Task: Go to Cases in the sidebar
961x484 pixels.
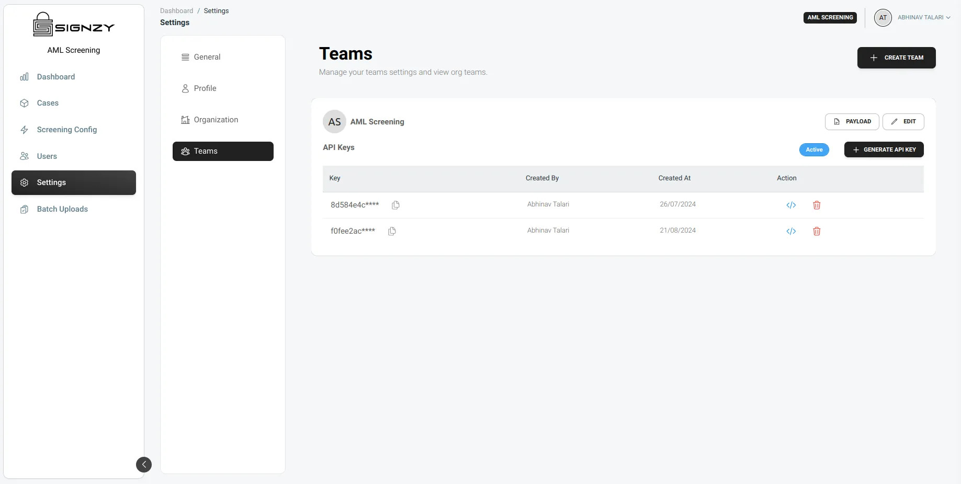Action: click(74, 103)
